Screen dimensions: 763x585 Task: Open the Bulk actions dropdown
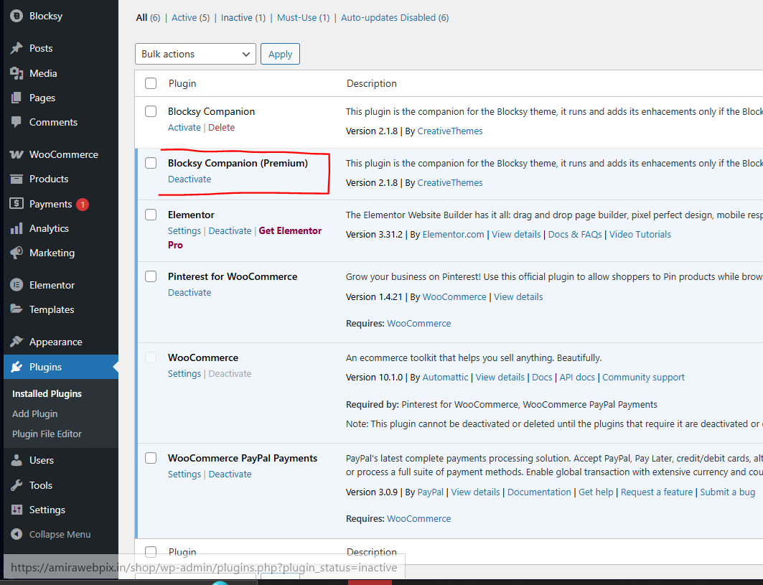195,54
